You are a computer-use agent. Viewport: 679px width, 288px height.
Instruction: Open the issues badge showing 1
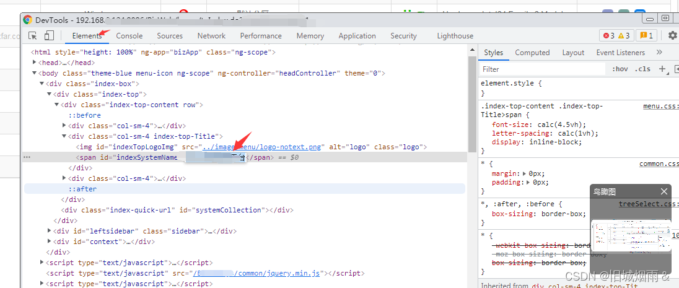pyautogui.click(x=646, y=35)
